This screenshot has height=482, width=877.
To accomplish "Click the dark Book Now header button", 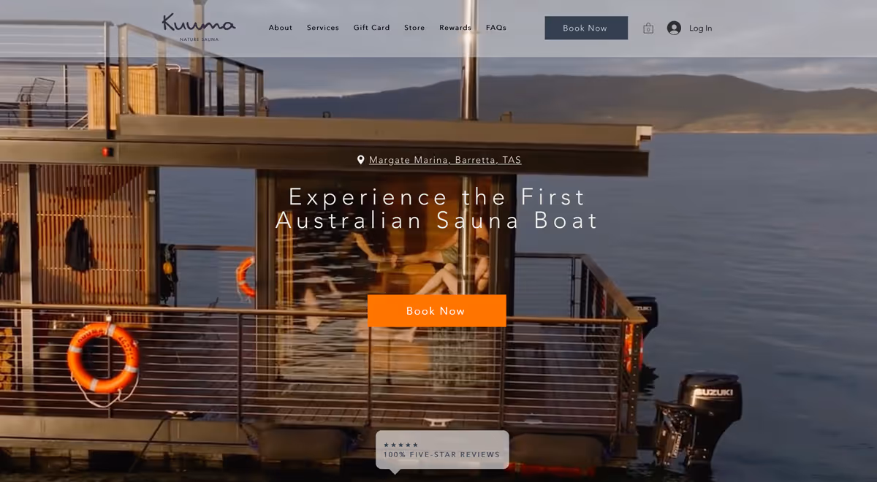I will tap(586, 28).
